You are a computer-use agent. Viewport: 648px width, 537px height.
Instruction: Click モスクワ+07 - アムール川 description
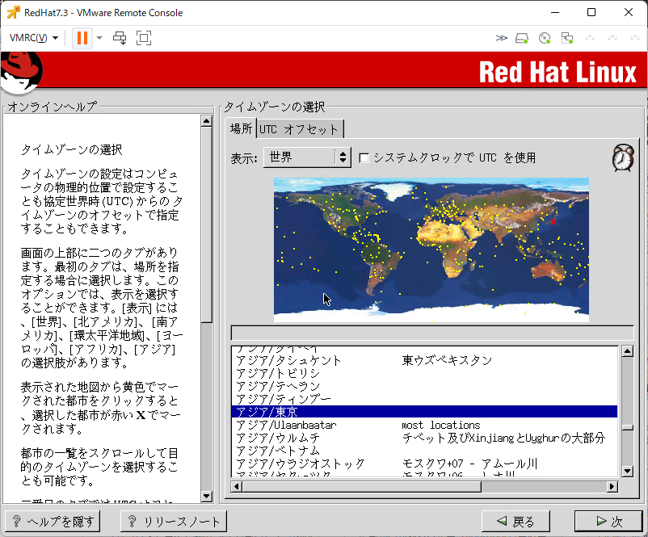pyautogui.click(x=469, y=464)
